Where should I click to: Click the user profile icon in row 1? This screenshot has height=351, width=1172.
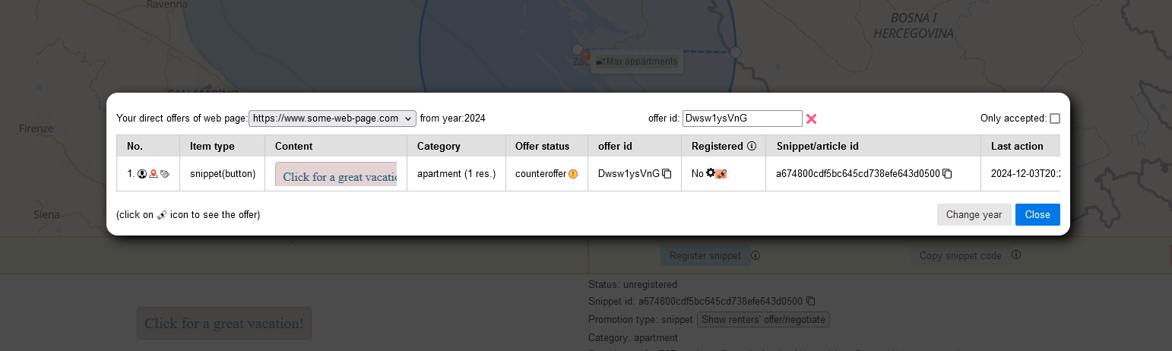pos(142,174)
